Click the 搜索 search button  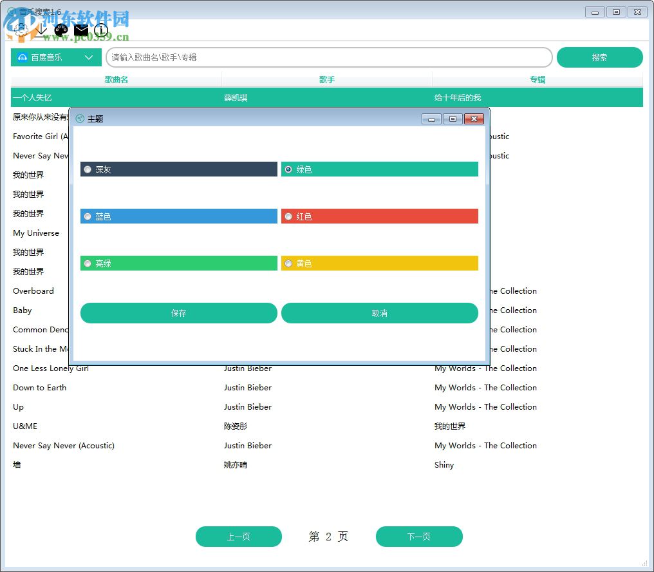click(x=599, y=57)
